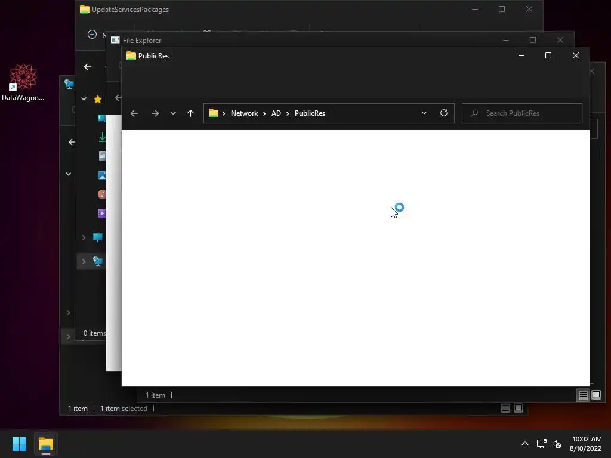The image size is (611, 458).
Task: Go back in PublicRes window
Action: (x=134, y=113)
